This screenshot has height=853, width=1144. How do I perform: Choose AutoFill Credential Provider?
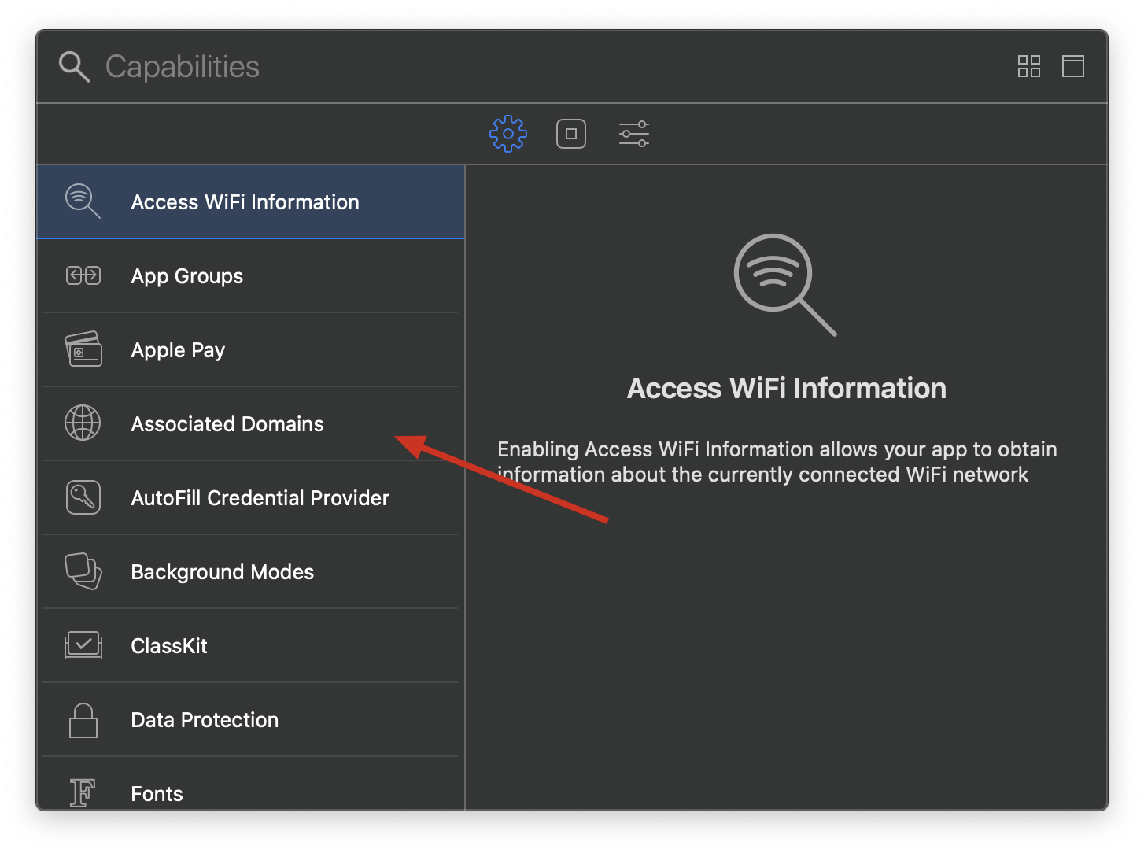click(x=260, y=498)
